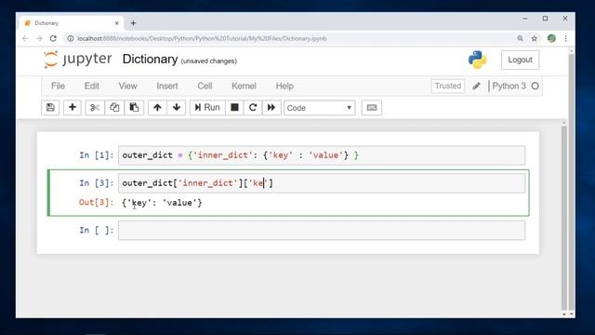Viewport: 595px width, 335px height.
Task: Close the Dictionary browser tab
Action: (x=116, y=23)
